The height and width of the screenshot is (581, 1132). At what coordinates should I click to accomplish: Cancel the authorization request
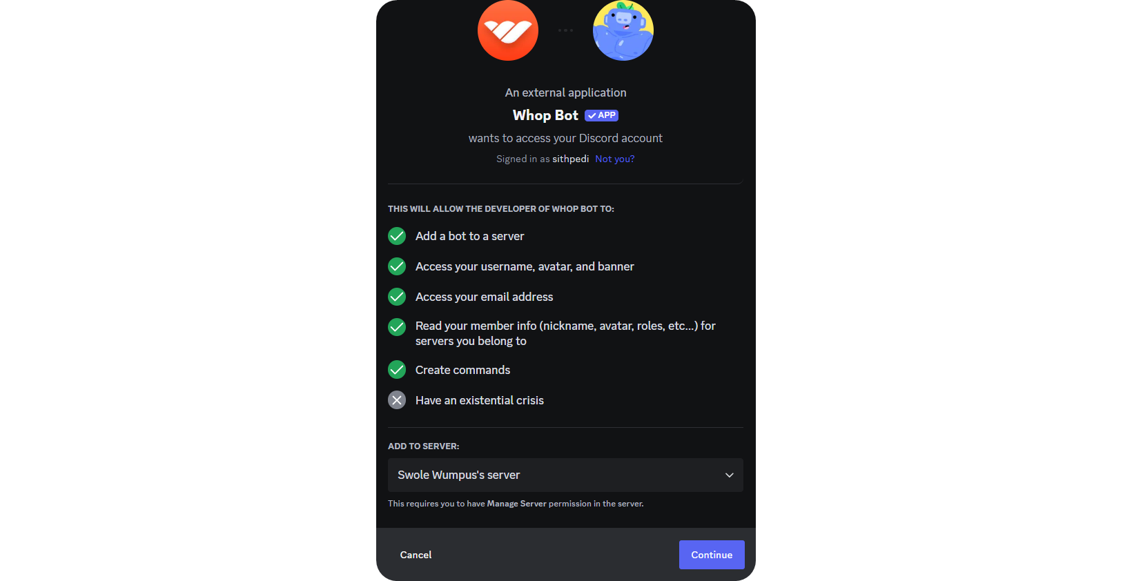pos(416,555)
